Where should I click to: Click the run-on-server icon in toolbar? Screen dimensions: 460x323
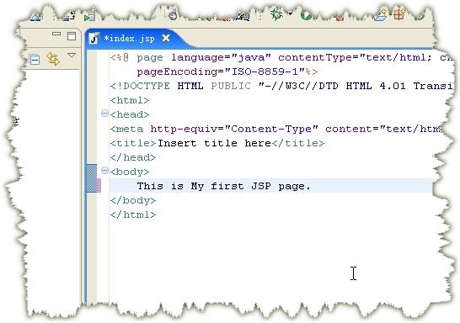coord(89,15)
